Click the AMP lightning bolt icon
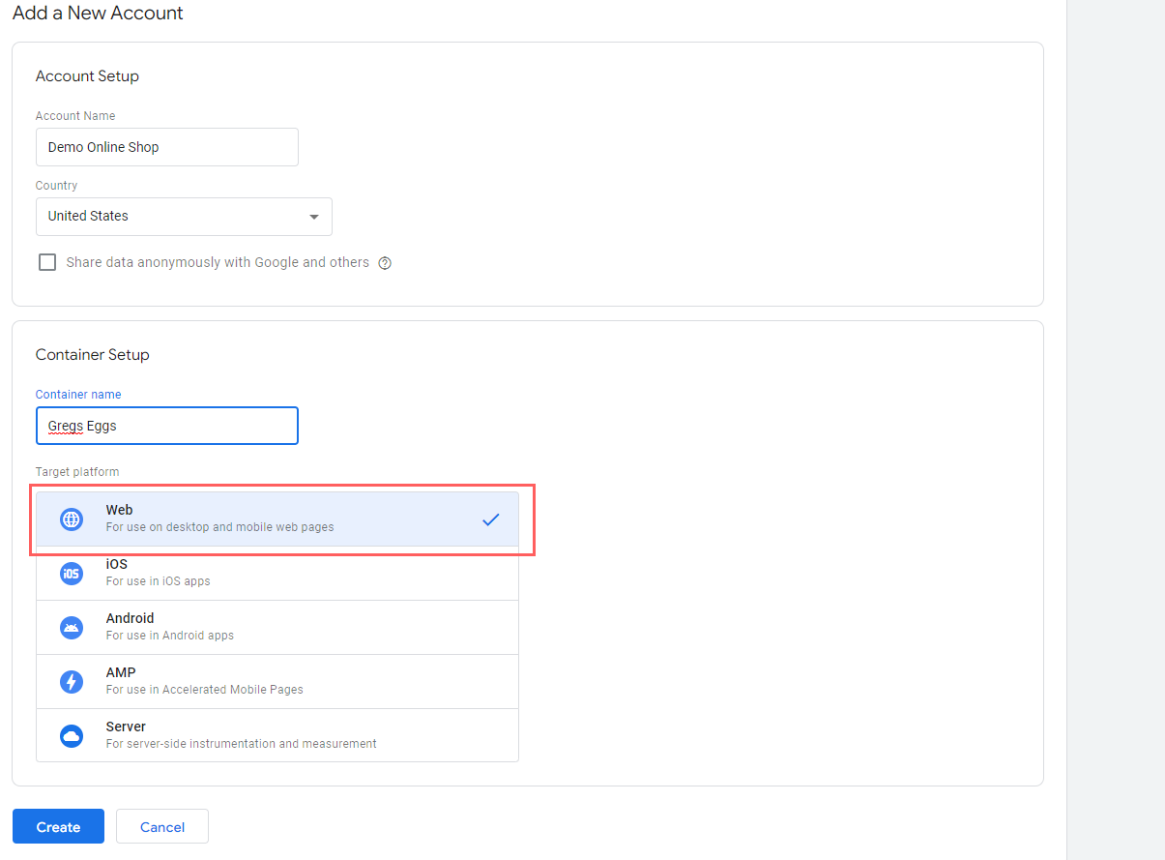Image resolution: width=1165 pixels, height=860 pixels. tap(72, 682)
